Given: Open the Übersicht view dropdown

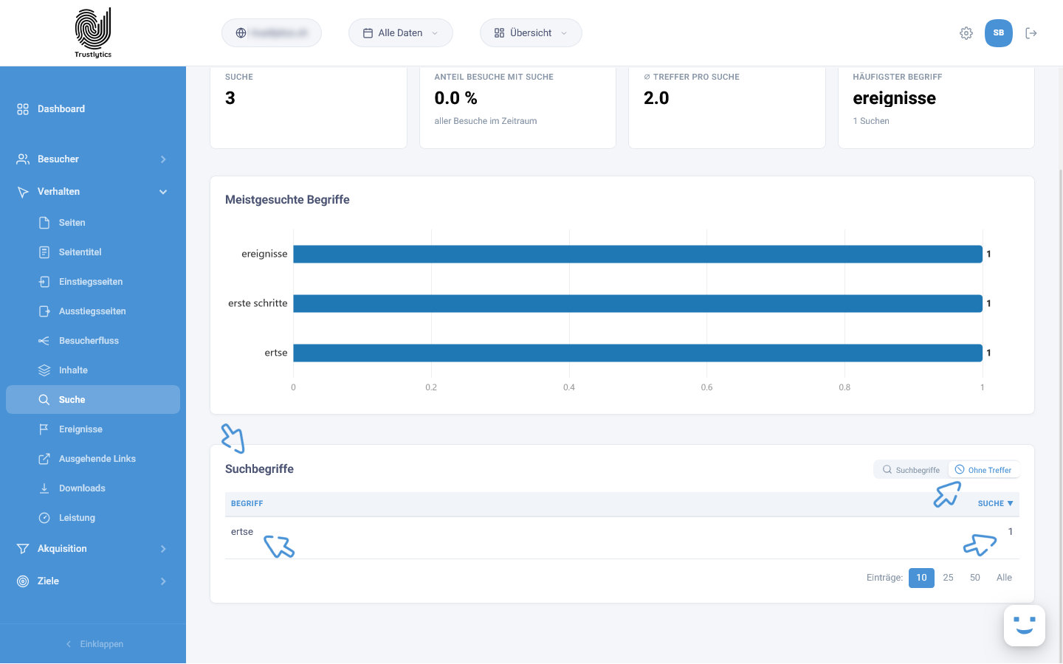Looking at the screenshot, I should [531, 33].
